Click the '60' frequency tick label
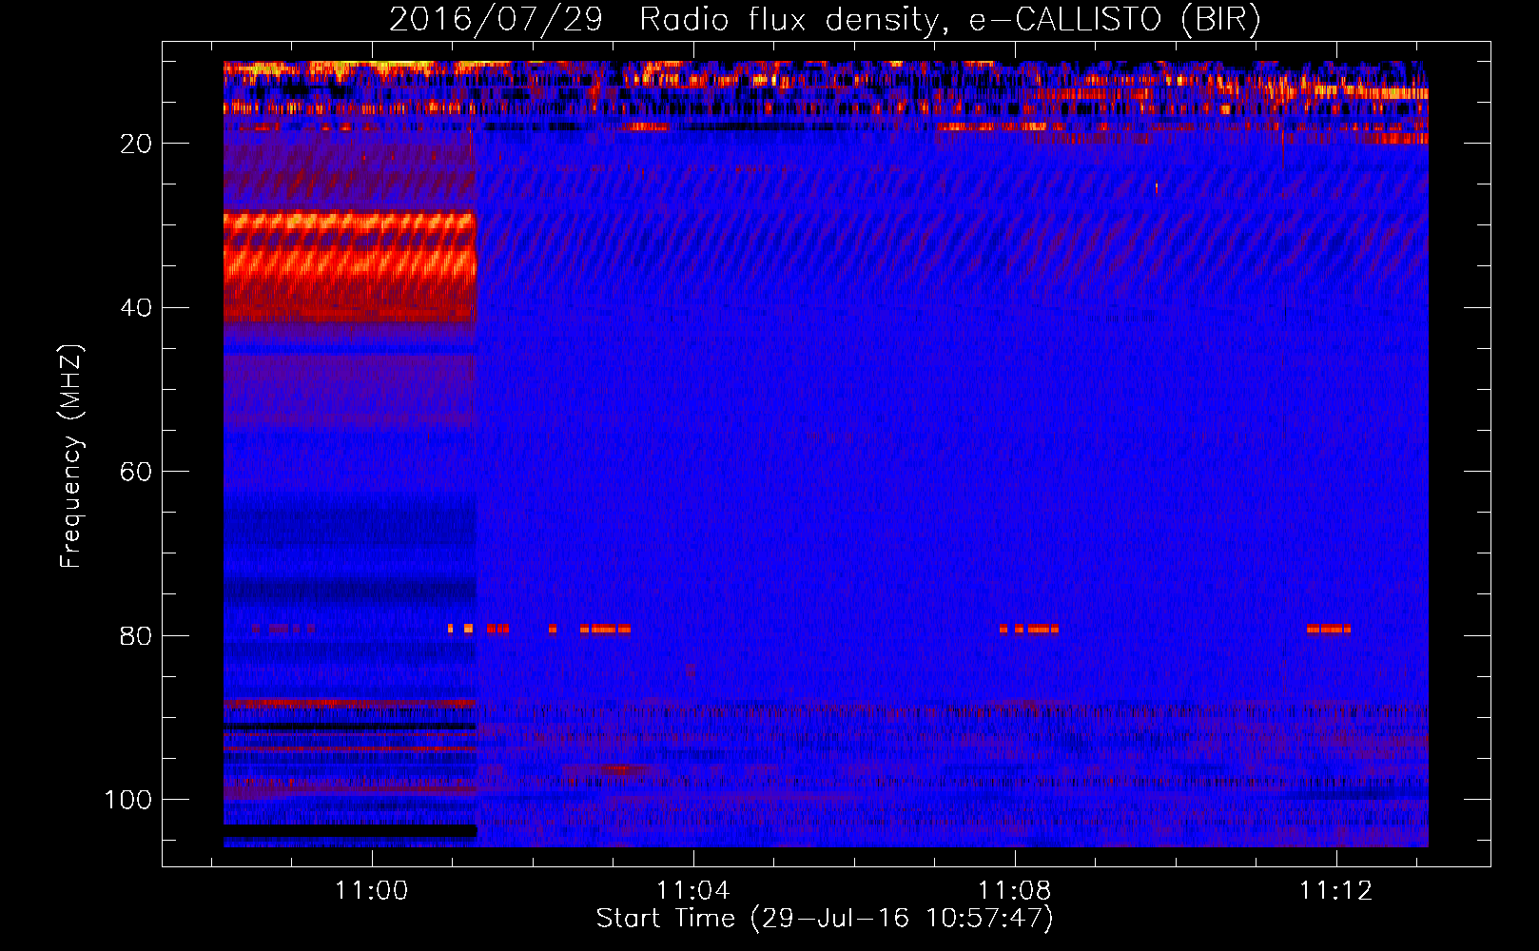Screen dimensions: 1539x951 click(136, 472)
